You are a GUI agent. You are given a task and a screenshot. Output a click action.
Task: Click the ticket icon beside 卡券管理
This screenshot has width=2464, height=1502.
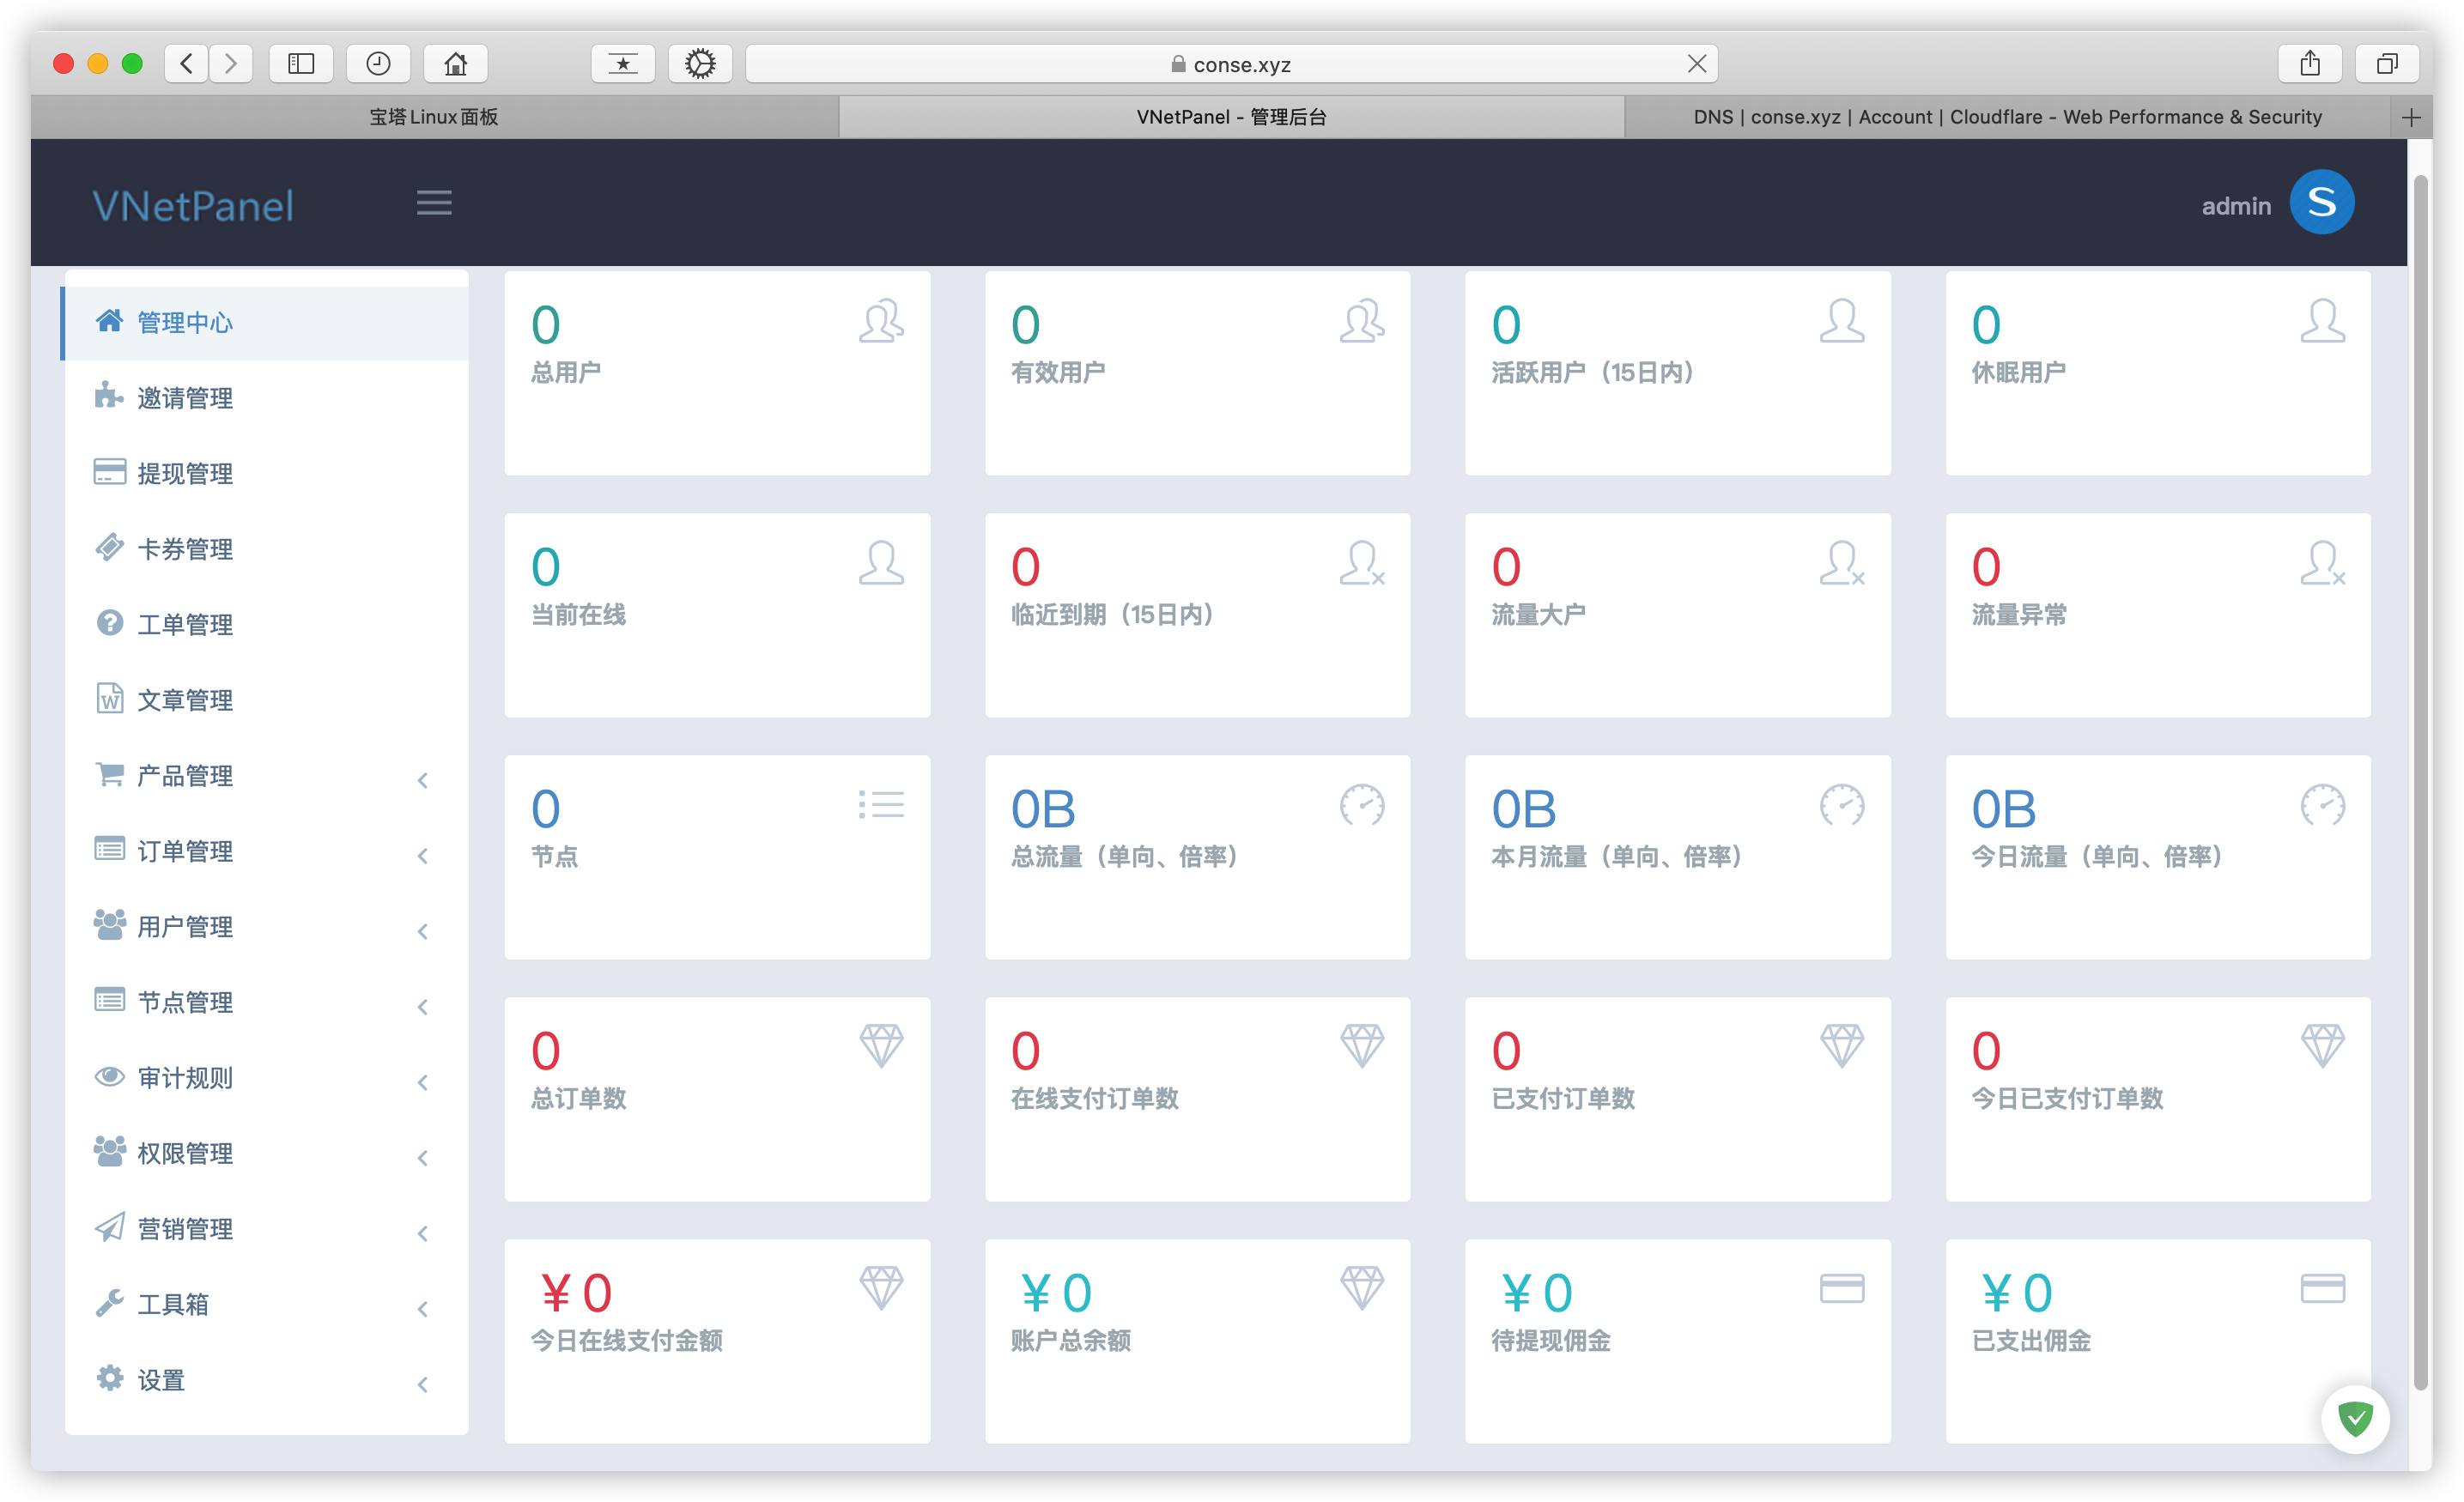[x=109, y=547]
